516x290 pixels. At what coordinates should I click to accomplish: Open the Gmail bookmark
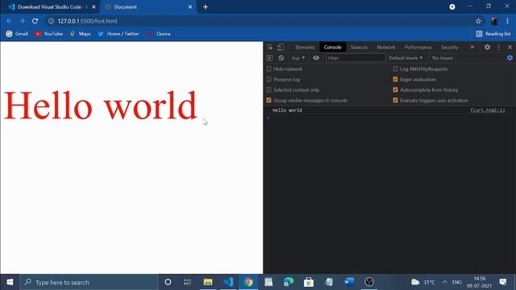(17, 34)
